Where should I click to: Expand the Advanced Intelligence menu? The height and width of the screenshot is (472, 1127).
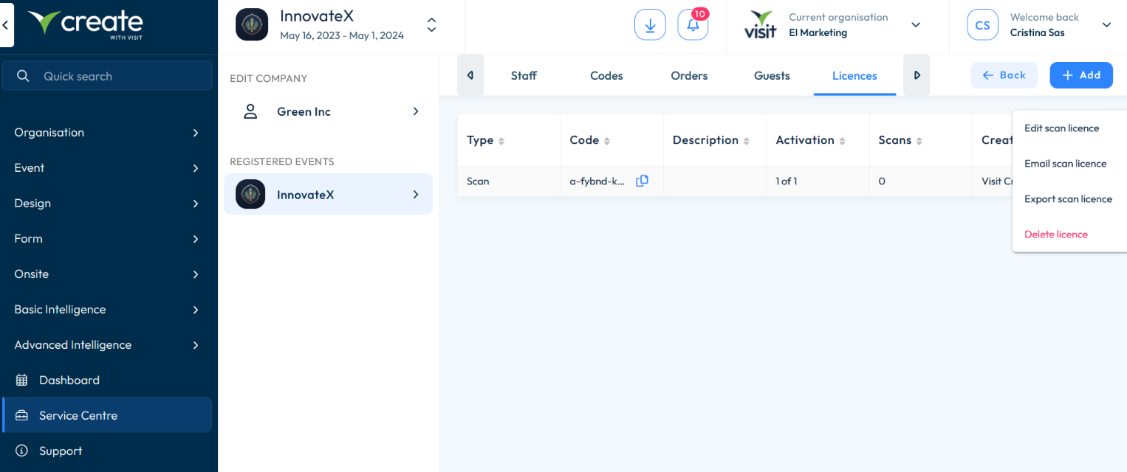107,345
